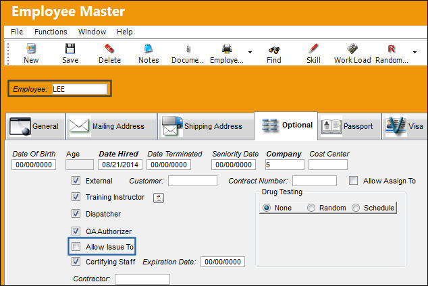The height and width of the screenshot is (286, 428).
Task: Enable the Allow Issue To checkbox
Action: pos(76,246)
